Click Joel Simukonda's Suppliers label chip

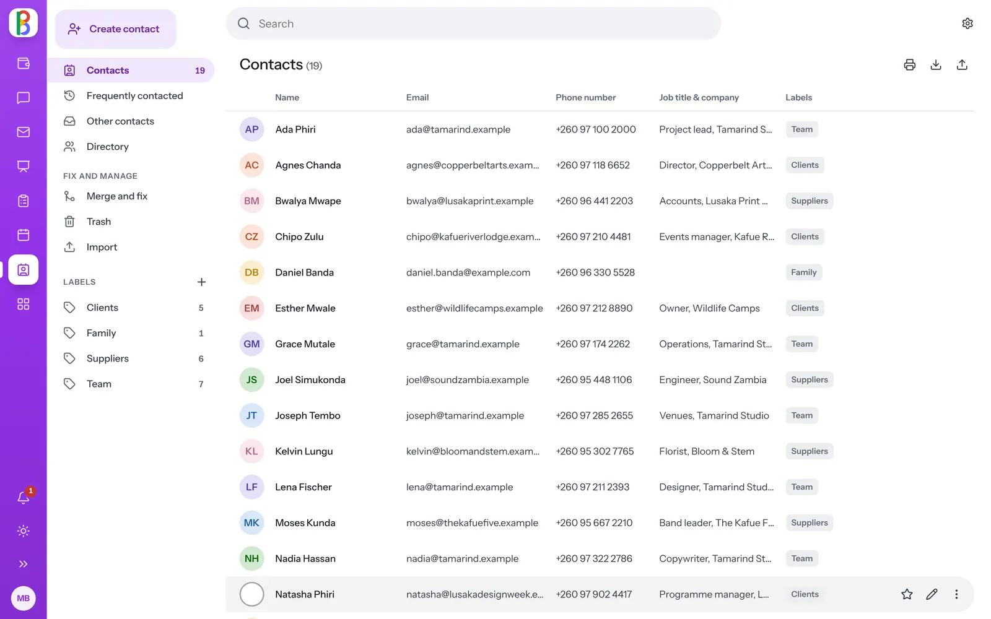pos(809,380)
